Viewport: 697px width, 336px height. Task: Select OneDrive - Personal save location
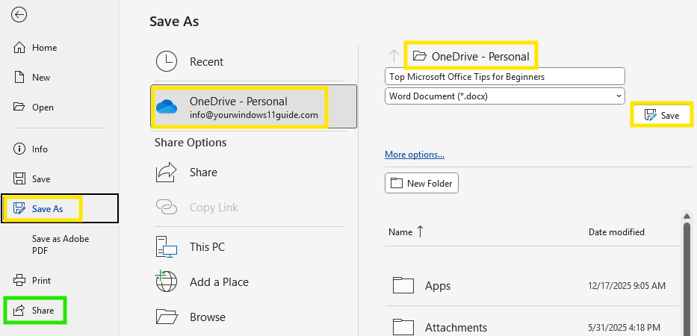pyautogui.click(x=253, y=107)
